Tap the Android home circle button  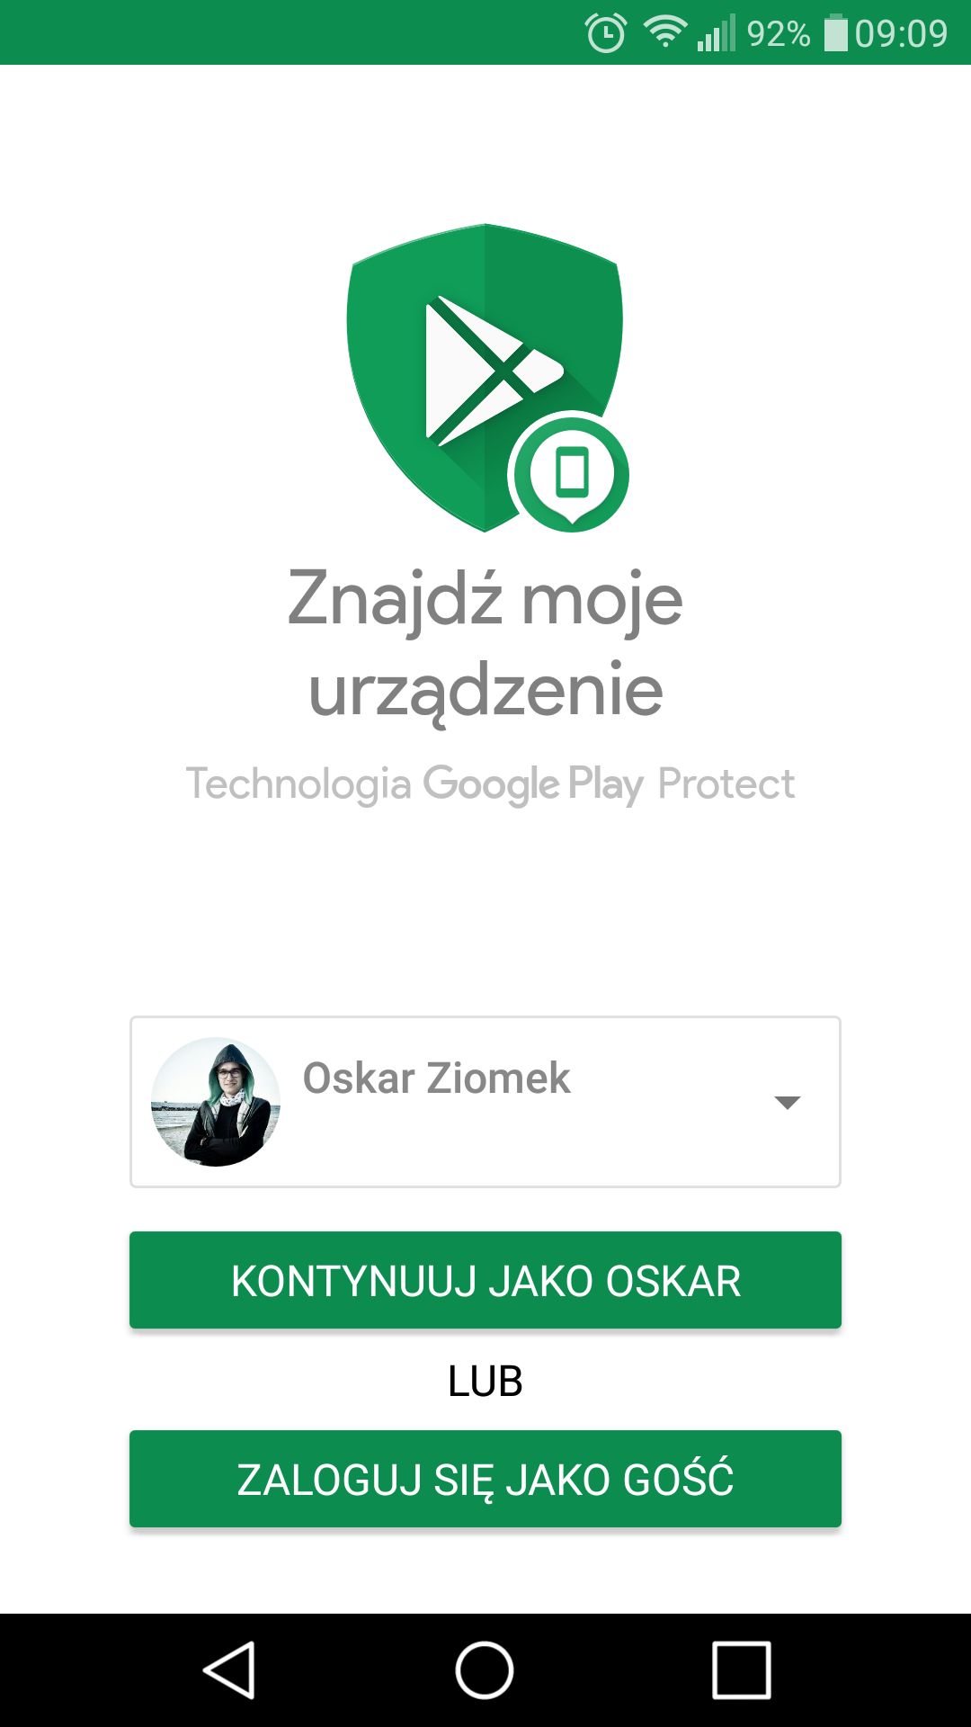(485, 1670)
